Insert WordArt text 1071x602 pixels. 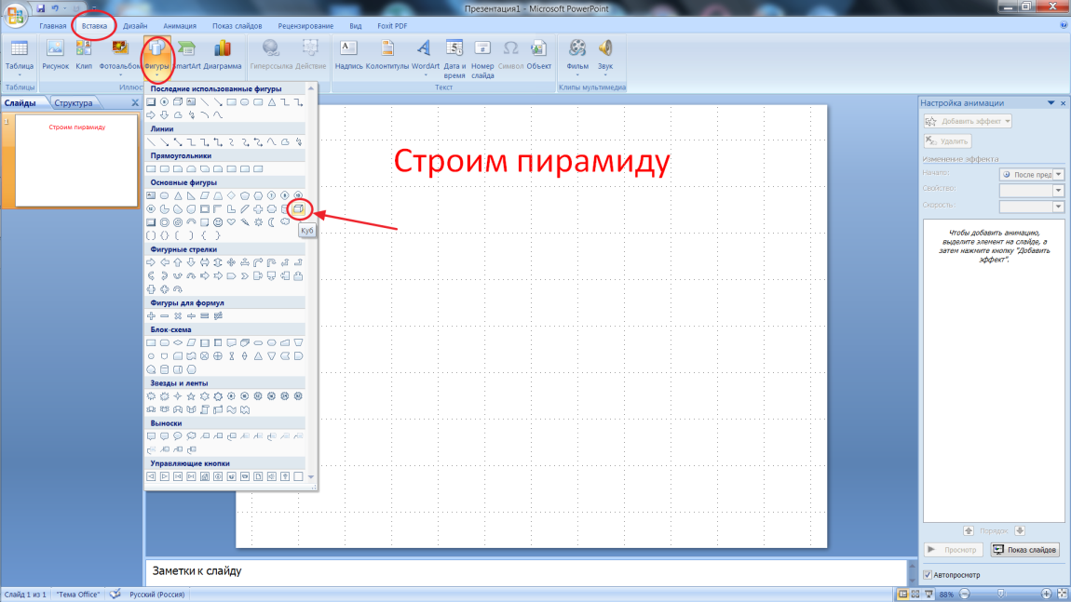coord(425,58)
